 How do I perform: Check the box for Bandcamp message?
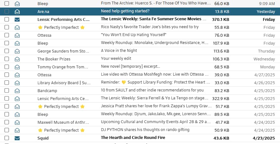(x=7, y=91)
